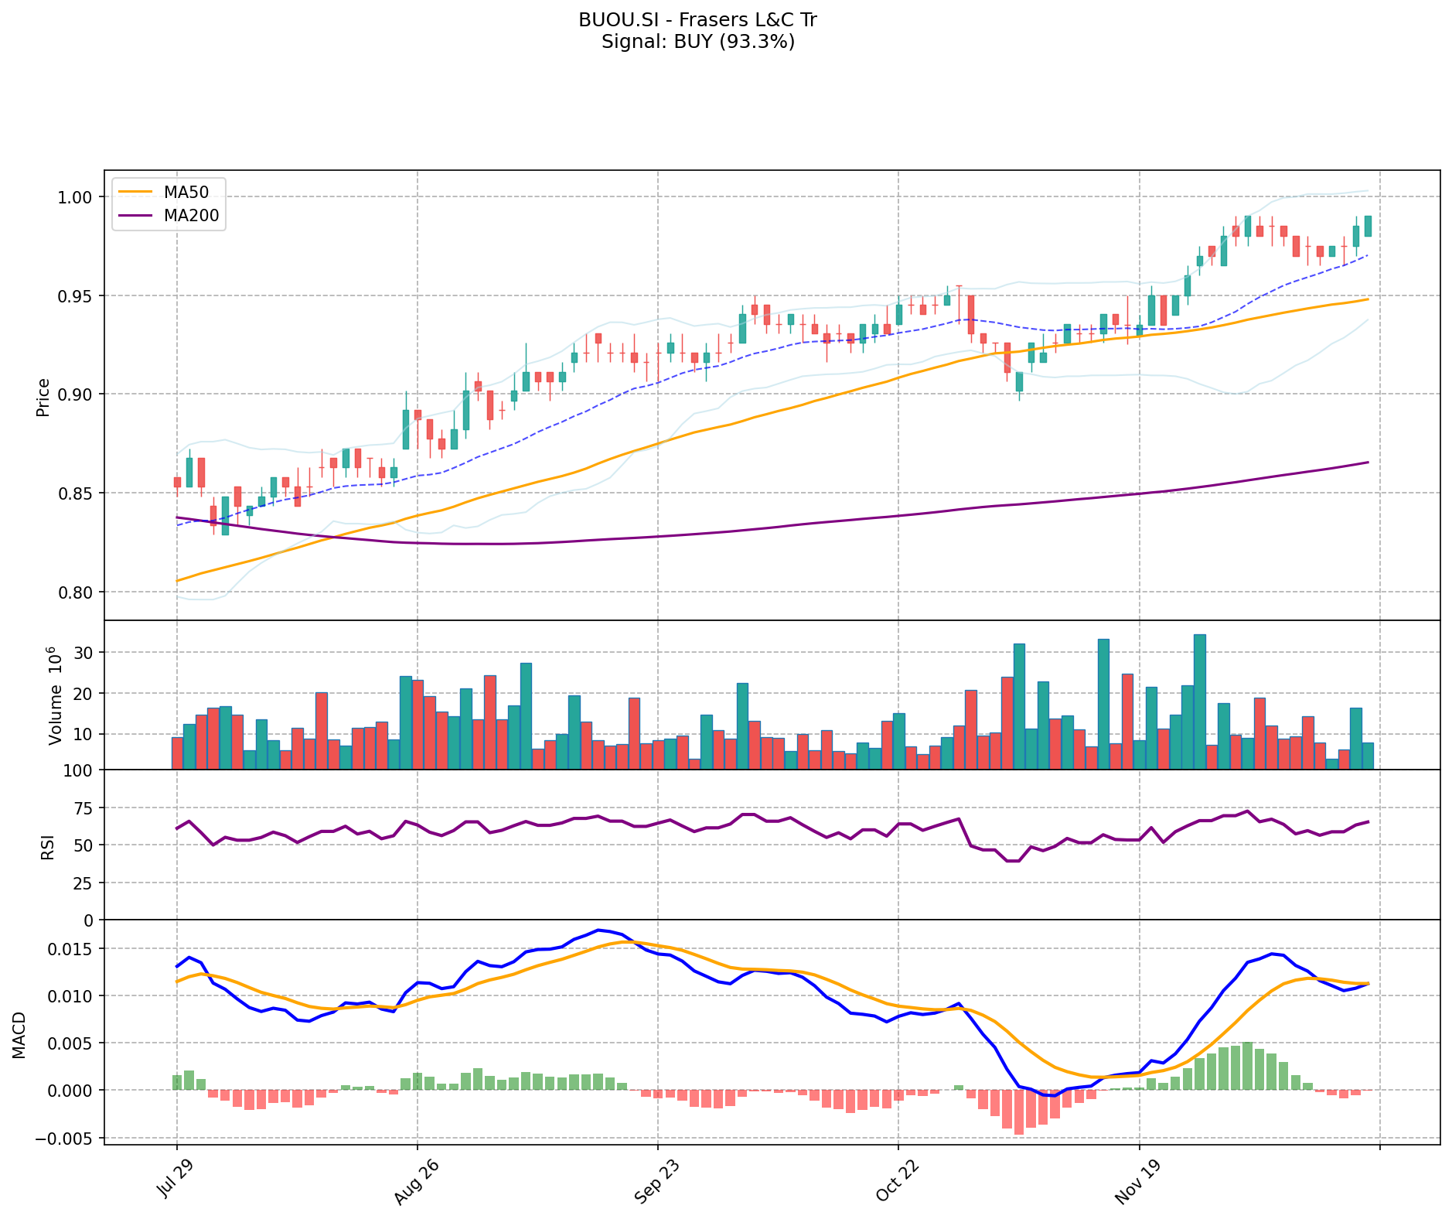Click the 0.80 price axis tick label

[76, 592]
